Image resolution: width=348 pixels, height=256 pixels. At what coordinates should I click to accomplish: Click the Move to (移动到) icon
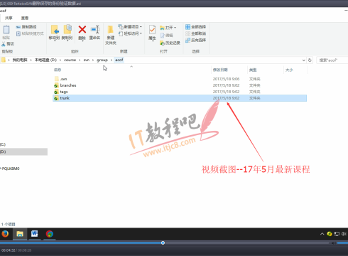click(x=55, y=30)
